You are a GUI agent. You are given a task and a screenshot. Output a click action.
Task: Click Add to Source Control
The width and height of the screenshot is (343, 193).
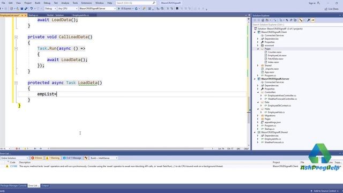(x=325, y=191)
